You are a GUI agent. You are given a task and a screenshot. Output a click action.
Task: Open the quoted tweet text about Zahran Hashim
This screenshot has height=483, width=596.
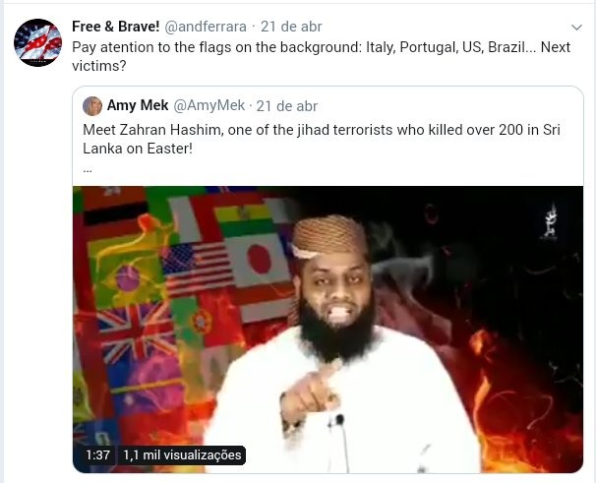coord(322,139)
